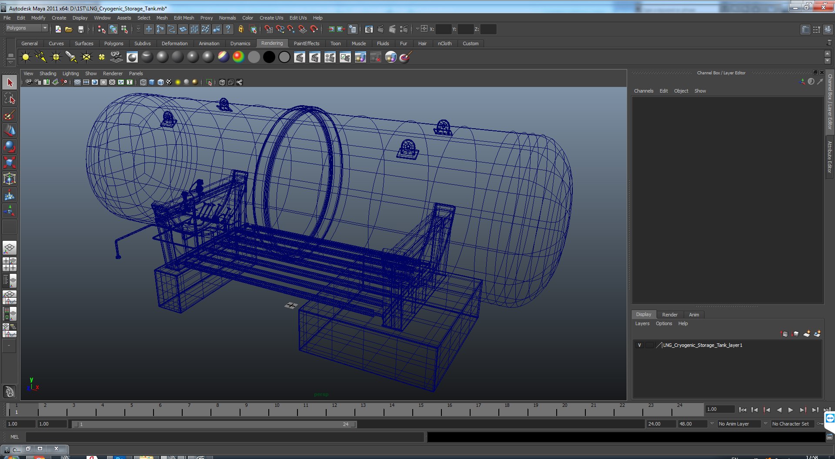Create an area light from shelf
The height and width of the screenshot is (459, 835).
pos(87,57)
